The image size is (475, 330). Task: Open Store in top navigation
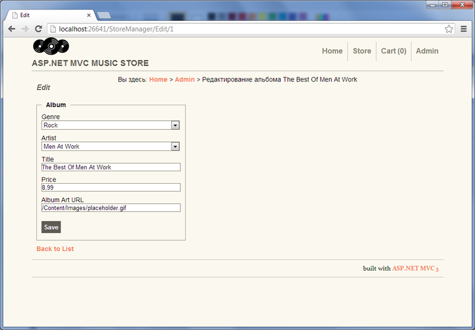tap(362, 51)
